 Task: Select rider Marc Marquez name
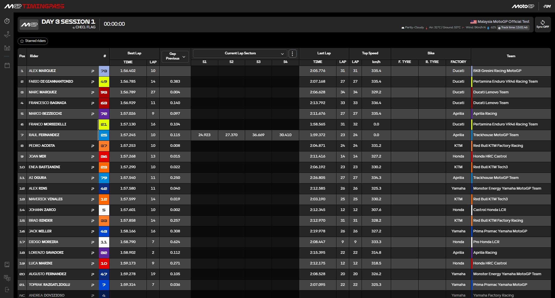click(x=43, y=92)
